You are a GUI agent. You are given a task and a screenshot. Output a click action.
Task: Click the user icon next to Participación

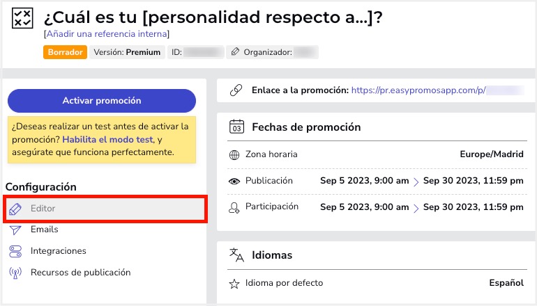click(x=234, y=208)
